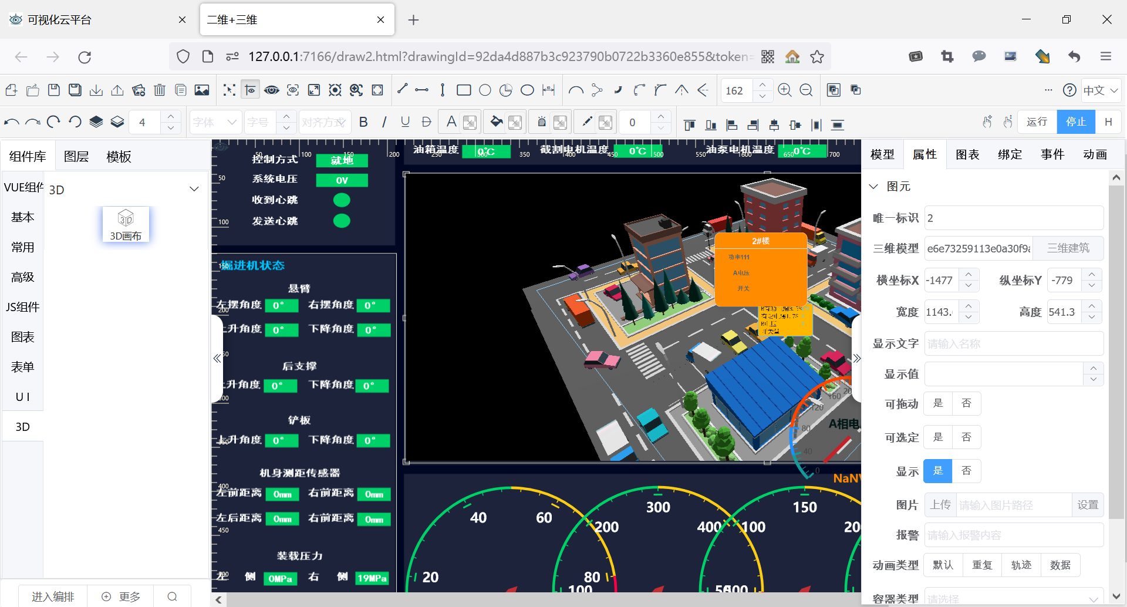The image size is (1127, 607).
Task: Click the 运行 run button
Action: [1037, 122]
